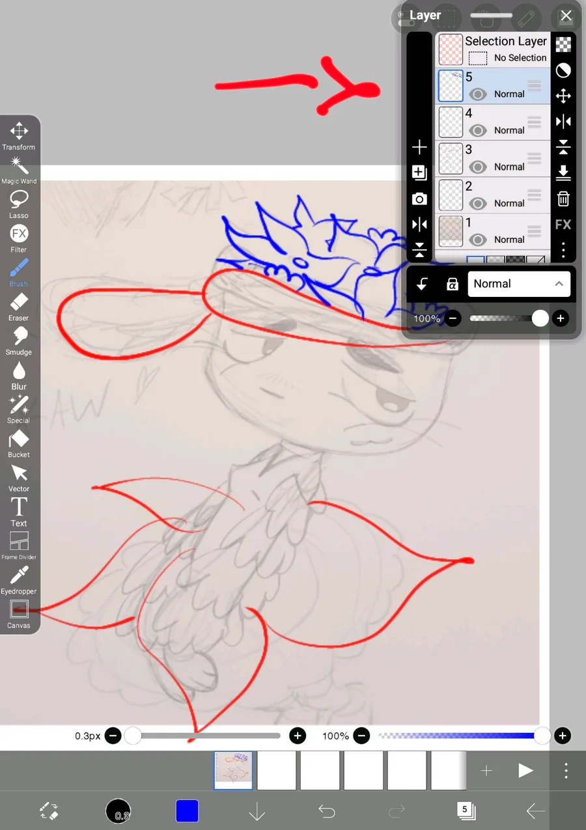Click the redo arrow
Screen dimensions: 586x830
tap(397, 810)
